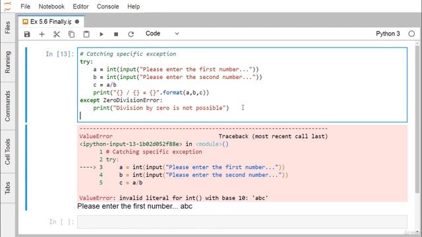422x237 pixels.
Task: Click the Python 3 kernel name
Action: (x=388, y=34)
